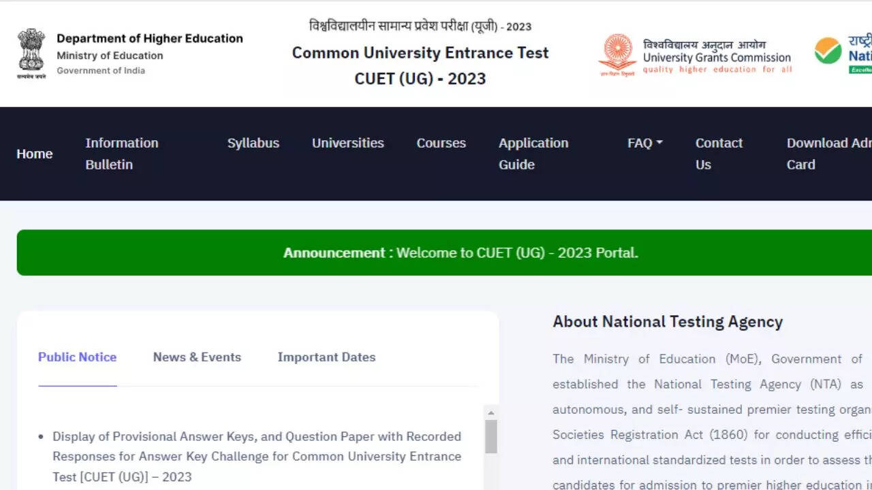Click Download Admit Card link
Image resolution: width=872 pixels, height=490 pixels.
pyautogui.click(x=828, y=154)
